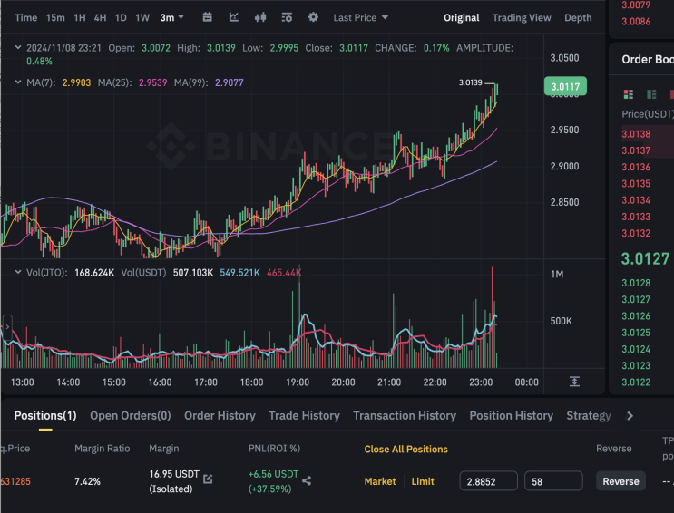Select bid price 3.0126 in order book
Viewport: 674px width, 513px height.
pyautogui.click(x=636, y=315)
